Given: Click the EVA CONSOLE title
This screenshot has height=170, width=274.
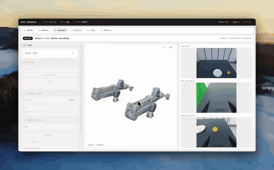Looking at the screenshot, I should click(x=29, y=22).
